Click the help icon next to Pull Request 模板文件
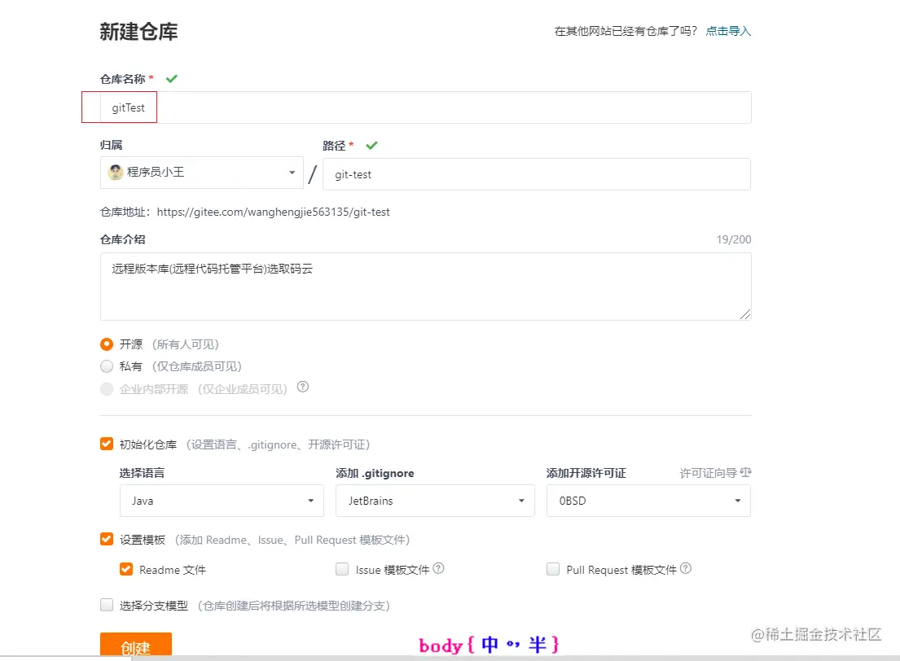Viewport: 900px width, 661px height. 686,568
